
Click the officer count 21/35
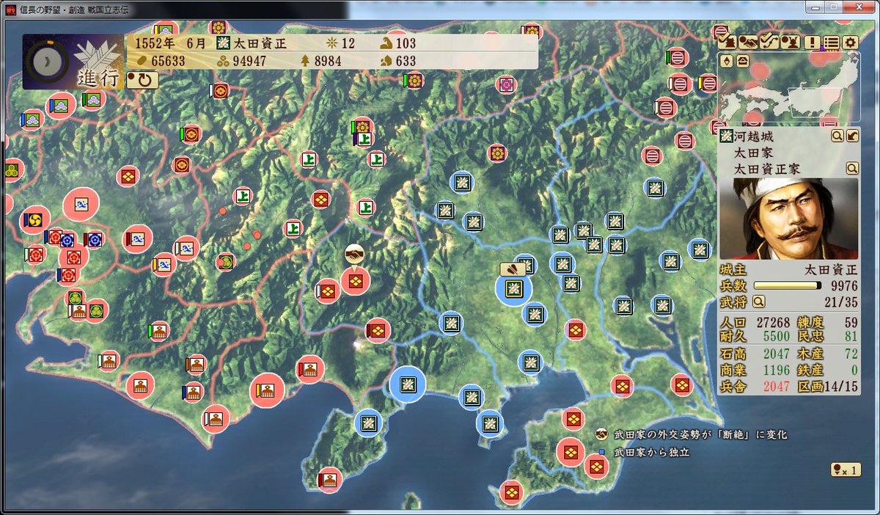pyautogui.click(x=841, y=301)
